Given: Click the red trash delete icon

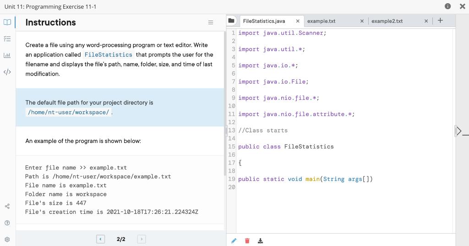Looking at the screenshot, I should click(247, 241).
